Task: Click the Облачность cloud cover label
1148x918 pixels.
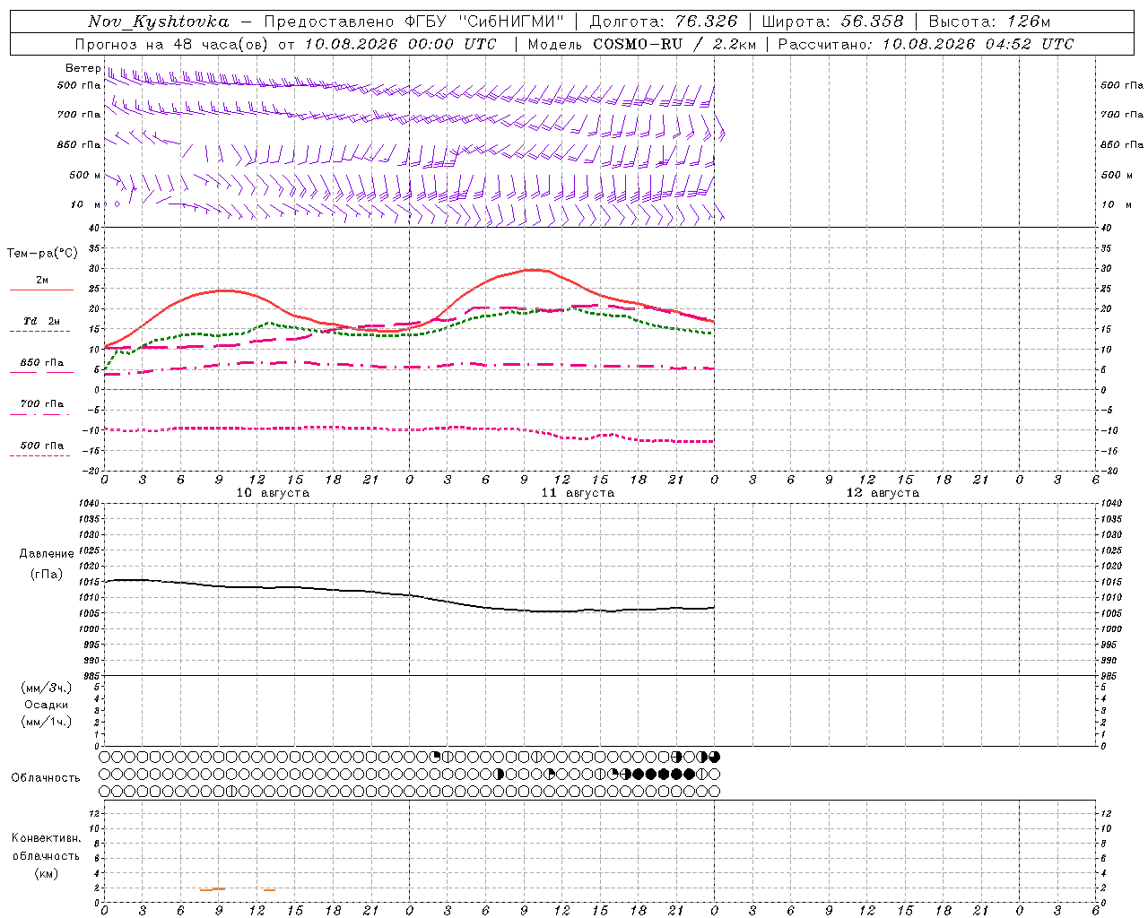Action: (x=46, y=778)
